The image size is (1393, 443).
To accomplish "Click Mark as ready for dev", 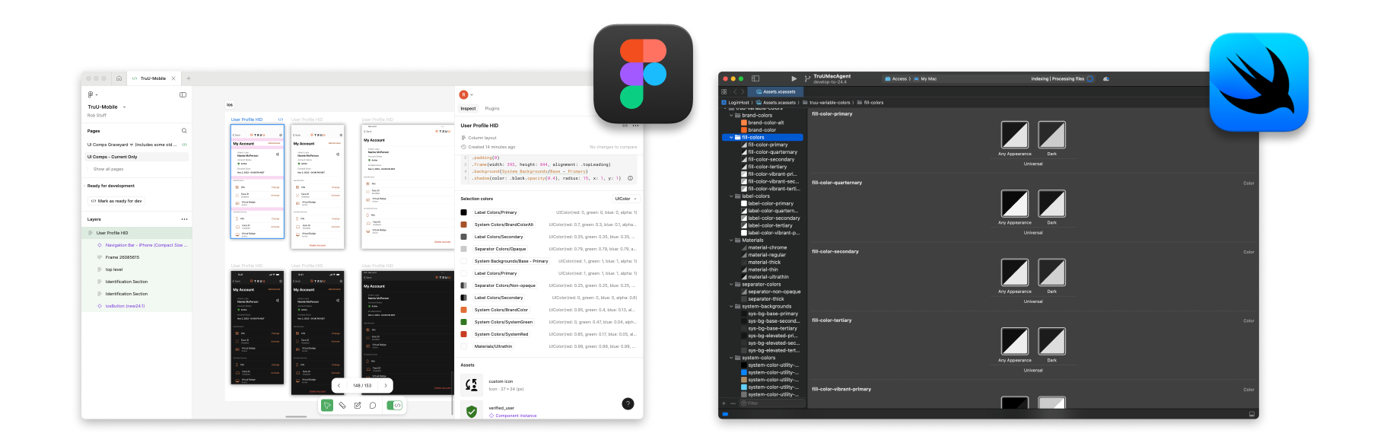I will tap(116, 201).
